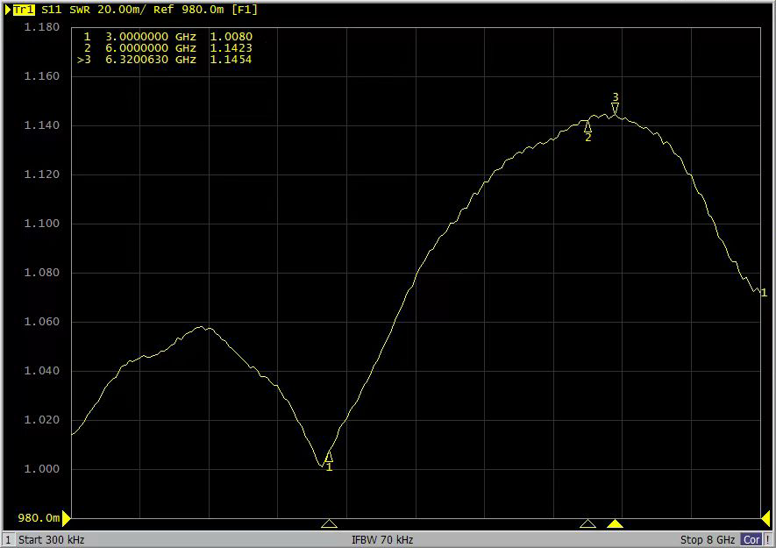
Task: Click the Stop 8 GHz frequency field
Action: coord(708,540)
